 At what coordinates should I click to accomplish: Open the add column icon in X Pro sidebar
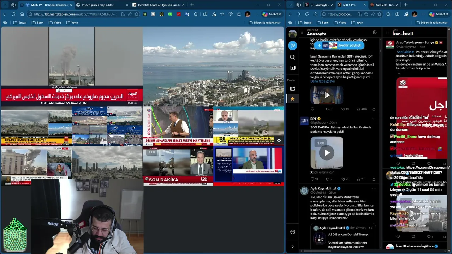tap(292, 68)
